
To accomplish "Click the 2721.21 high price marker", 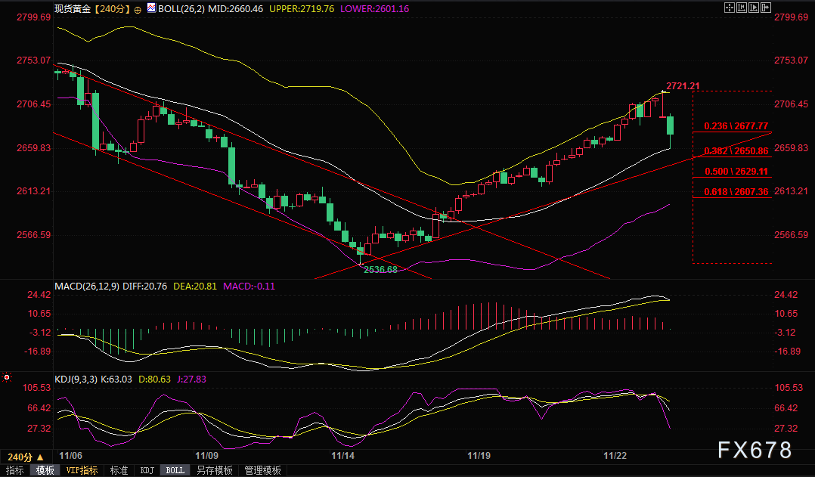I will tap(682, 85).
